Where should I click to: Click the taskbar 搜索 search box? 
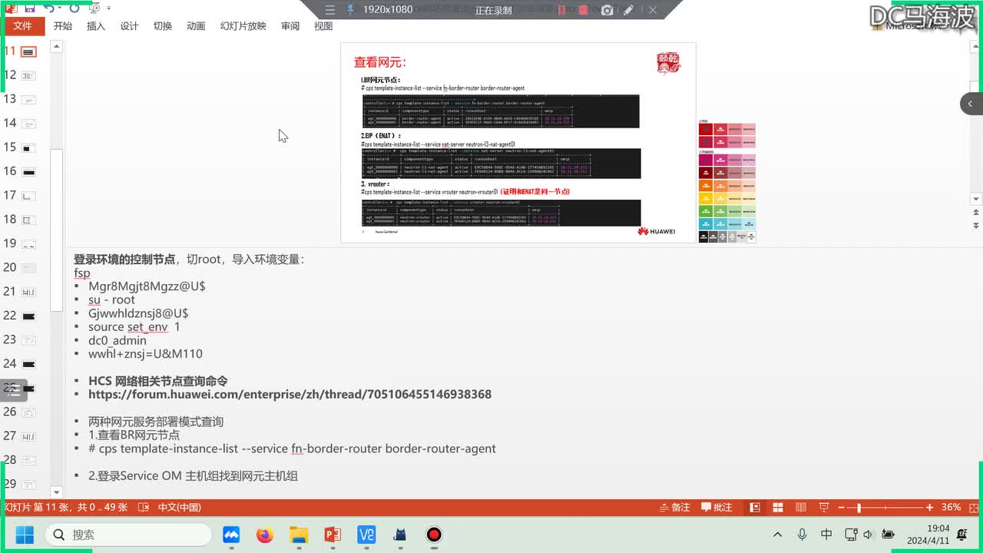click(x=127, y=535)
